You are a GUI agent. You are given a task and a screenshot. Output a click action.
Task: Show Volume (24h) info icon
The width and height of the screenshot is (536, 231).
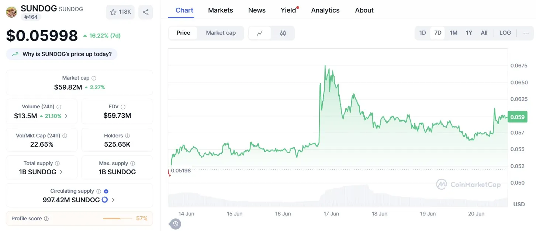[59, 107]
